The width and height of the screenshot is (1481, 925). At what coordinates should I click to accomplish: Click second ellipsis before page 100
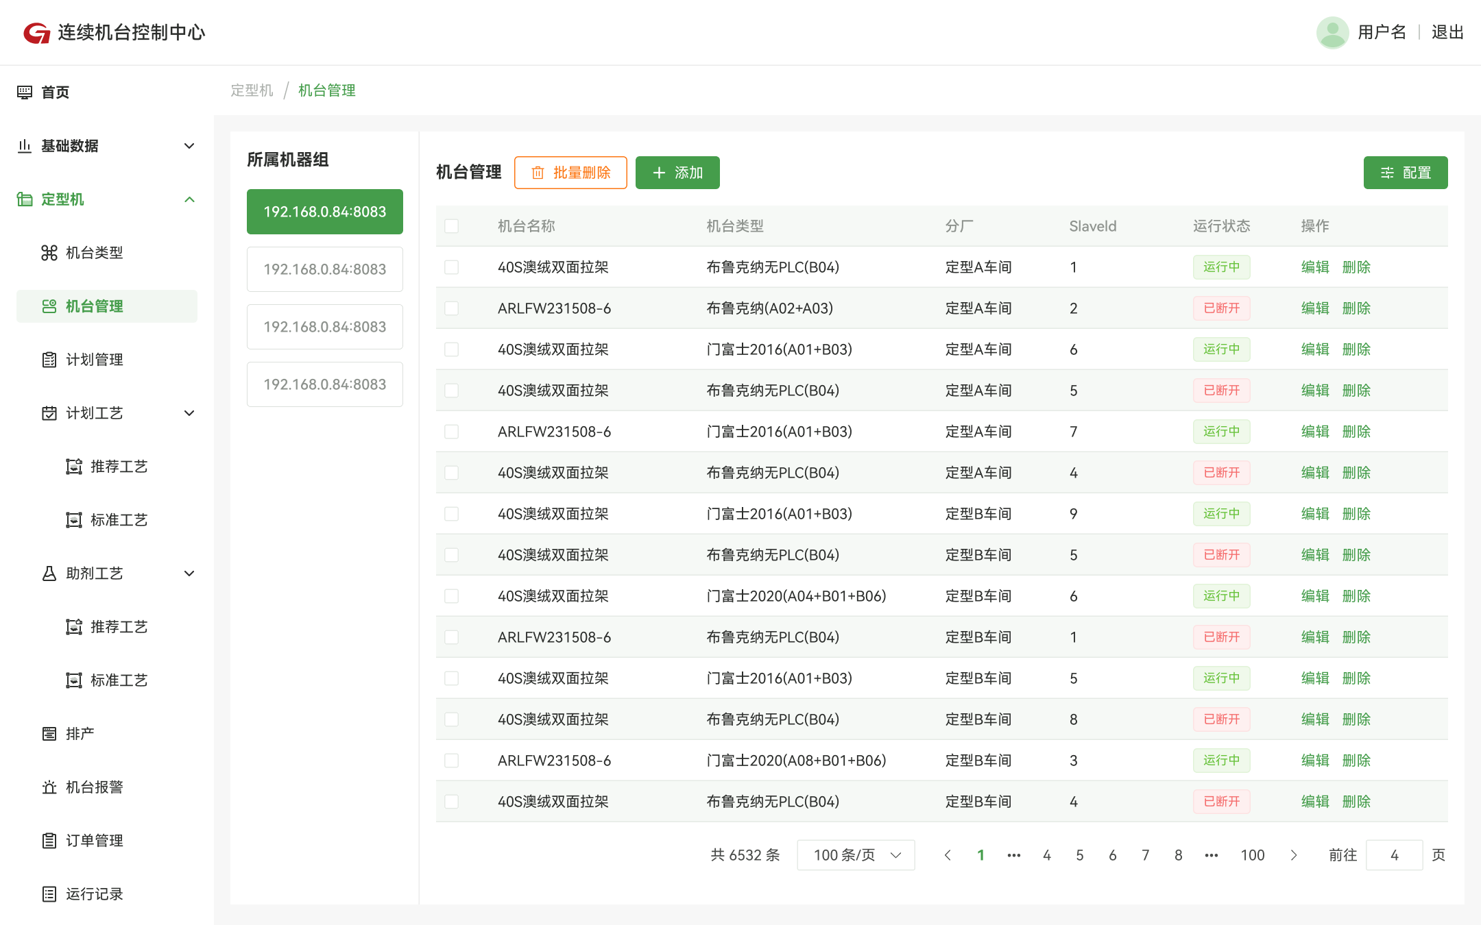pos(1212,855)
